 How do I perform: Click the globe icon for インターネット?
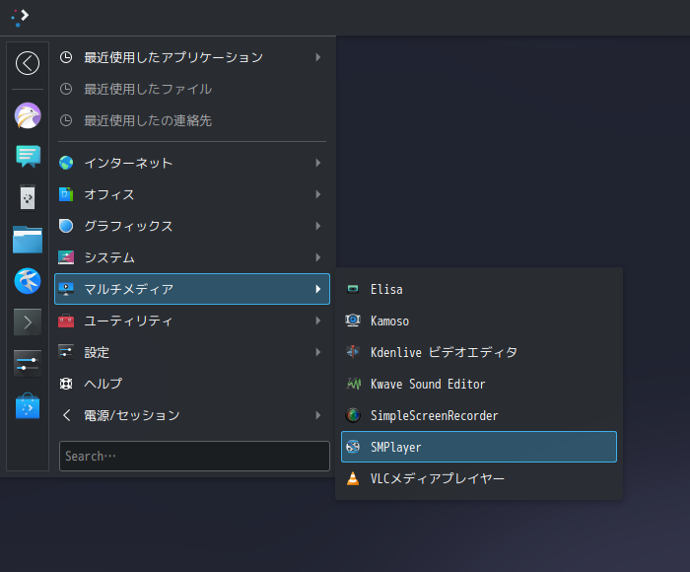66,163
